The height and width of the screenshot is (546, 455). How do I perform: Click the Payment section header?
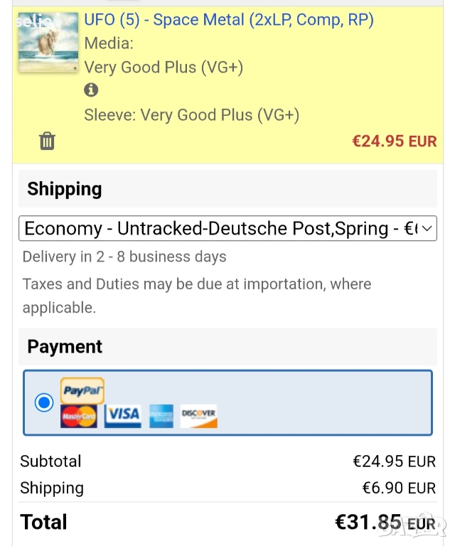click(x=65, y=347)
